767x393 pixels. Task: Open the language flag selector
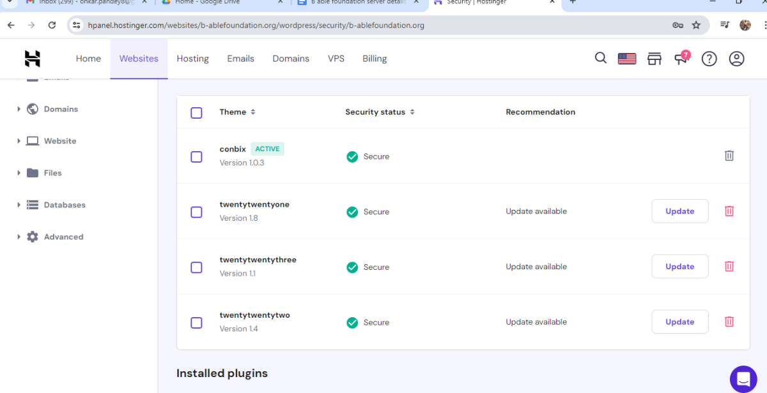(626, 59)
